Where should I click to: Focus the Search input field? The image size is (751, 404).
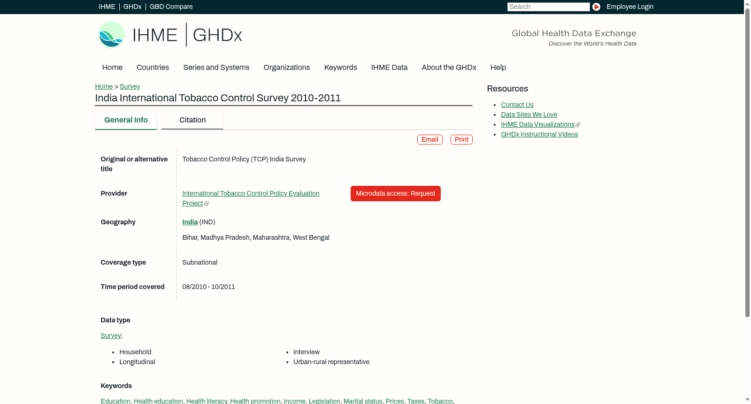pyautogui.click(x=548, y=7)
